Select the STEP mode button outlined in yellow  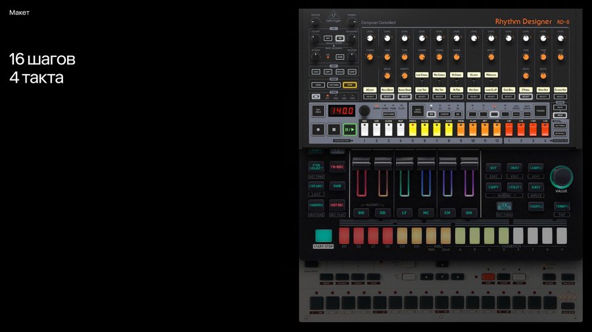point(350,85)
